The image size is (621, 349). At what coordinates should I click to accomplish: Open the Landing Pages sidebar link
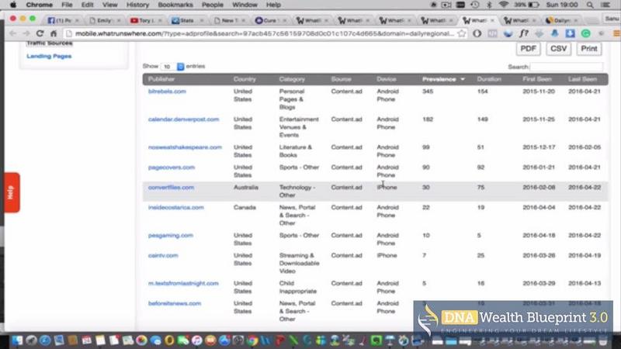[49, 56]
